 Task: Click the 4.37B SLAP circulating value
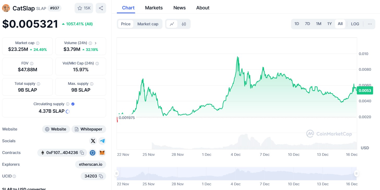click(x=51, y=111)
